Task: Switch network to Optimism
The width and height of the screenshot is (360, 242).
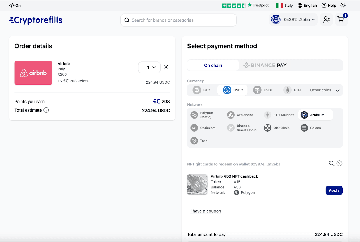Action: 205,128
